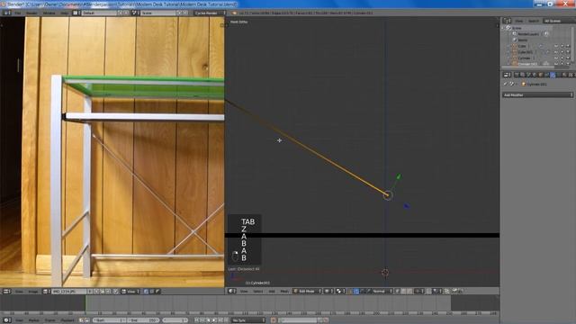The image size is (576, 324).
Task: Toggle visibility eye for Cube in outliner
Action: (x=556, y=46)
